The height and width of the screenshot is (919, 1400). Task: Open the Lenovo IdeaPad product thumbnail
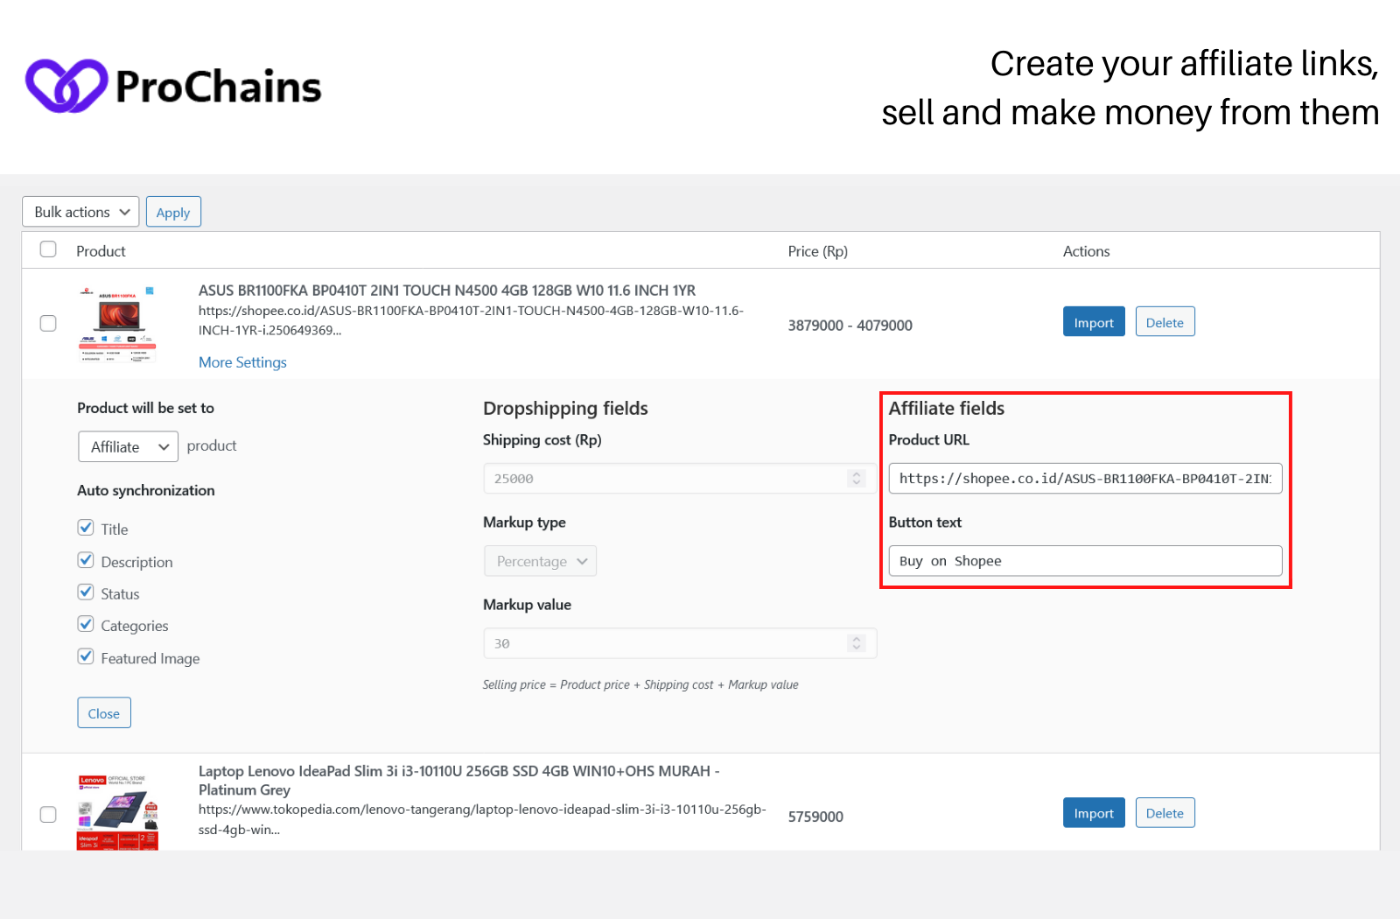[x=118, y=811]
